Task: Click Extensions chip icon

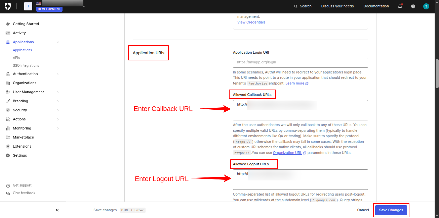Action: click(x=8, y=146)
